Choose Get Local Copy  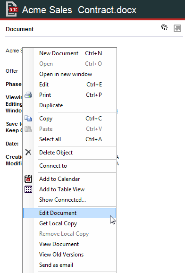point(70,223)
